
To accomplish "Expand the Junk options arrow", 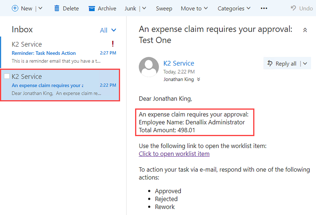I will tap(144, 8).
